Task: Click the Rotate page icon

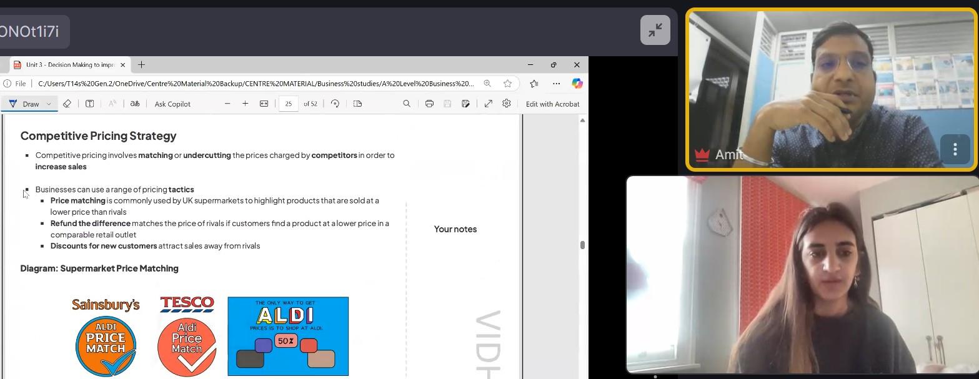Action: (335, 104)
